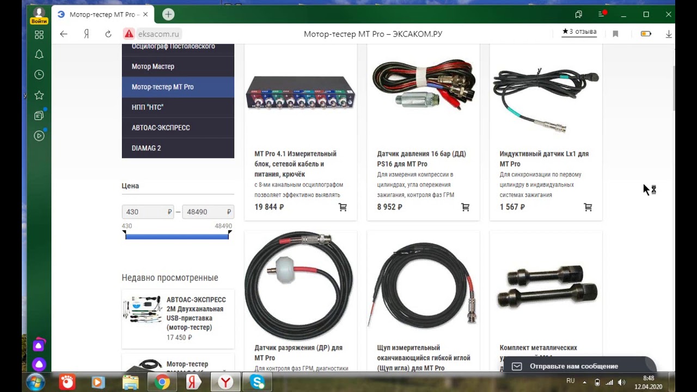
Task: Open the DIAMAG 2 category
Action: click(x=178, y=148)
